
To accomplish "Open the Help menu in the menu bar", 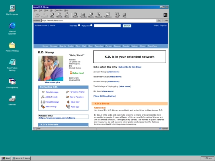I will [x=66, y=10].
